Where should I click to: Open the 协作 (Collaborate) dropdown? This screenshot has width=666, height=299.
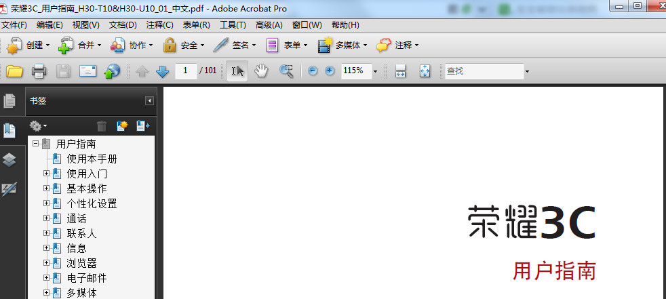click(x=132, y=45)
